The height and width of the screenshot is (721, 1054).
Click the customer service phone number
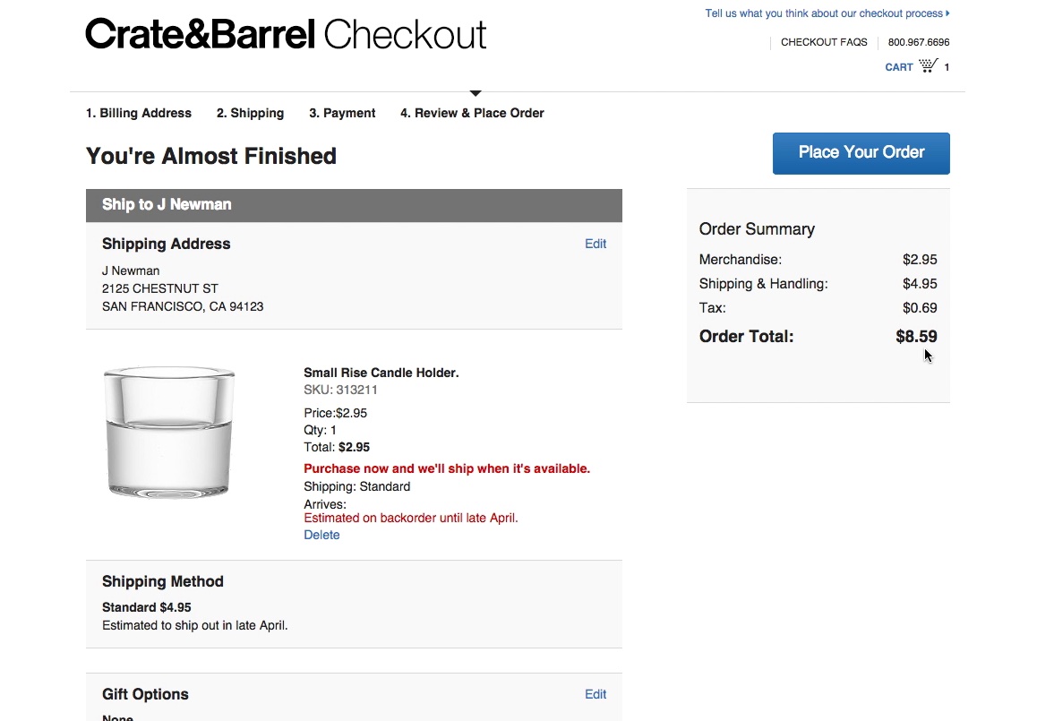(919, 41)
